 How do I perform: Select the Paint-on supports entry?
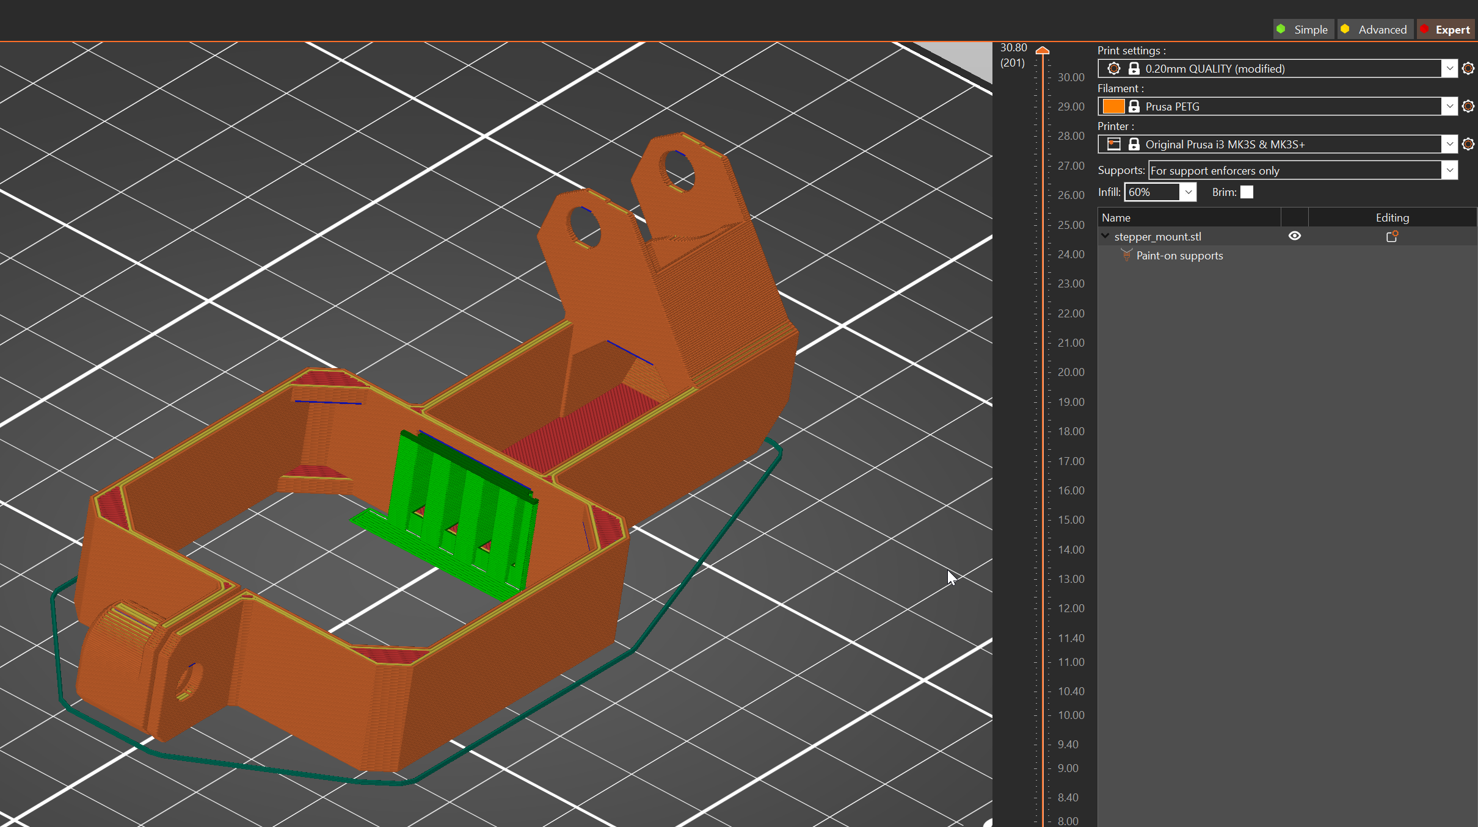pyautogui.click(x=1179, y=255)
